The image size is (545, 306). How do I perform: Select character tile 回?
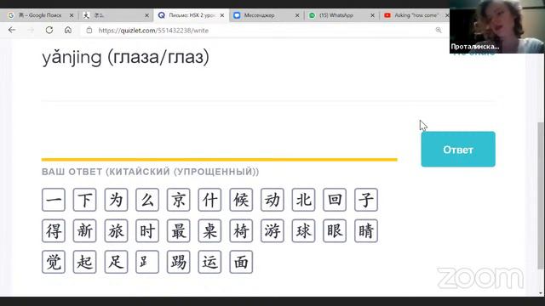335,200
